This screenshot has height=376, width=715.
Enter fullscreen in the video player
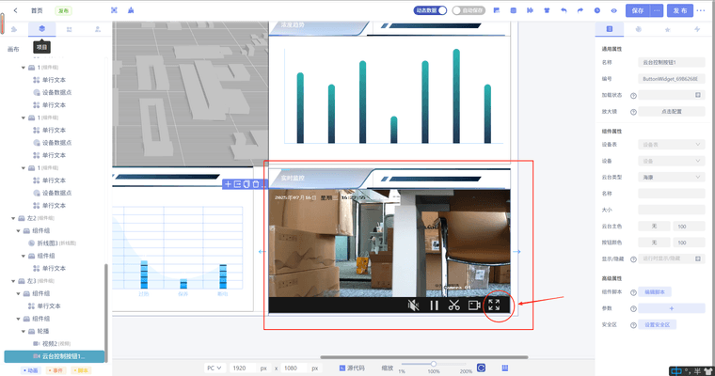494,305
